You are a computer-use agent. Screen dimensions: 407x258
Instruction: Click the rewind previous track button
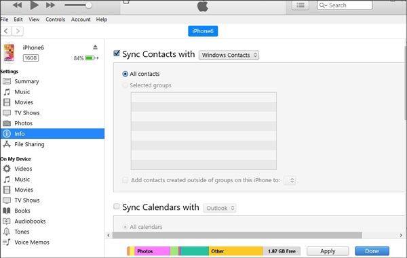18,5
